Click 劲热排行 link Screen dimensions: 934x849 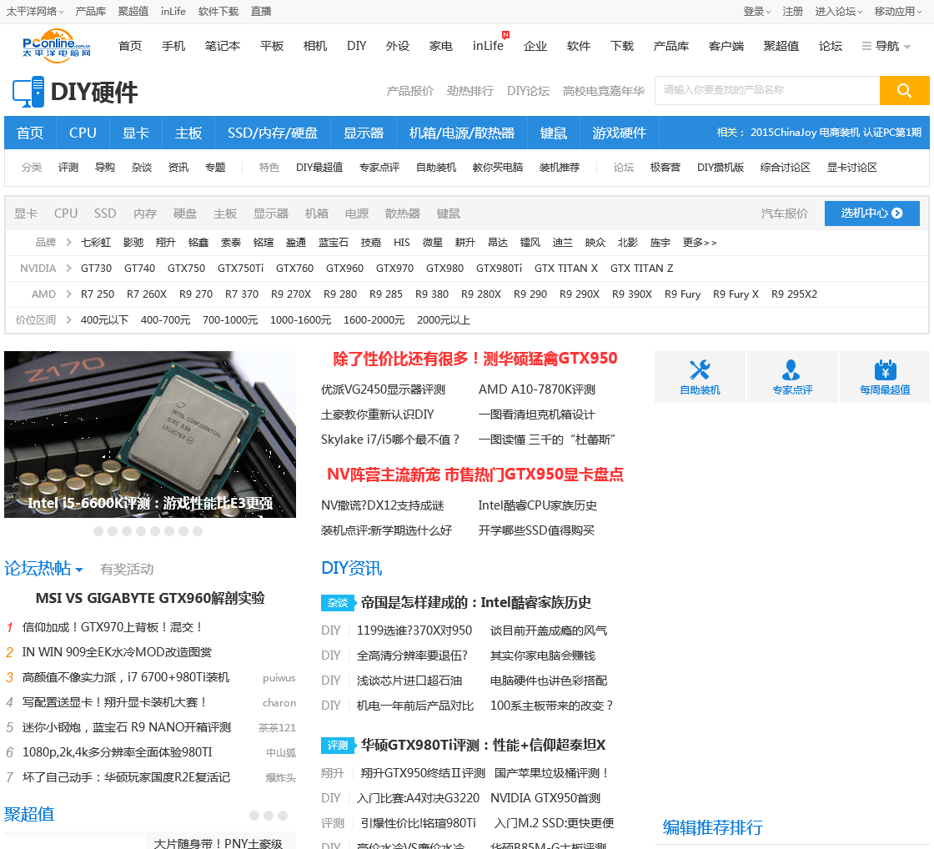(470, 91)
